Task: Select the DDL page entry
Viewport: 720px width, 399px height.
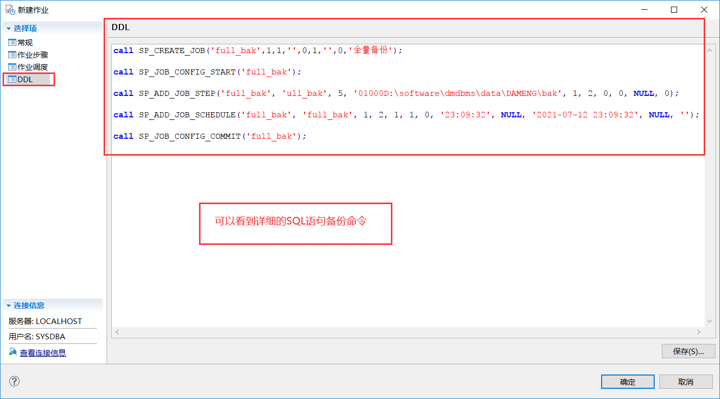Action: click(25, 79)
